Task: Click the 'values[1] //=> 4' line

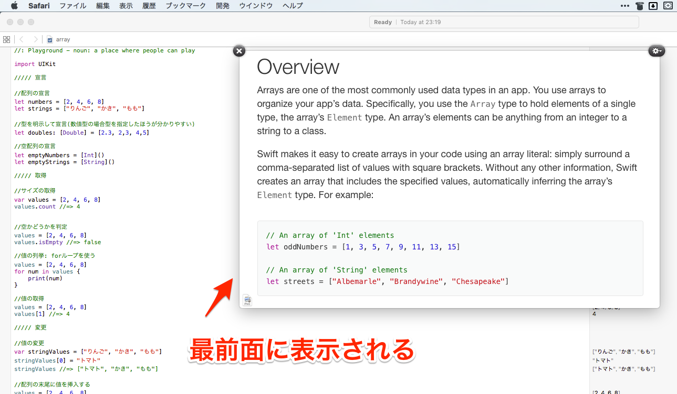Action: click(42, 314)
